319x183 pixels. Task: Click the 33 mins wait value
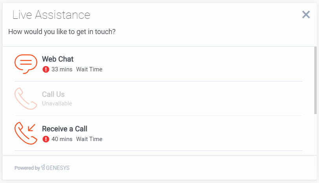(x=62, y=69)
